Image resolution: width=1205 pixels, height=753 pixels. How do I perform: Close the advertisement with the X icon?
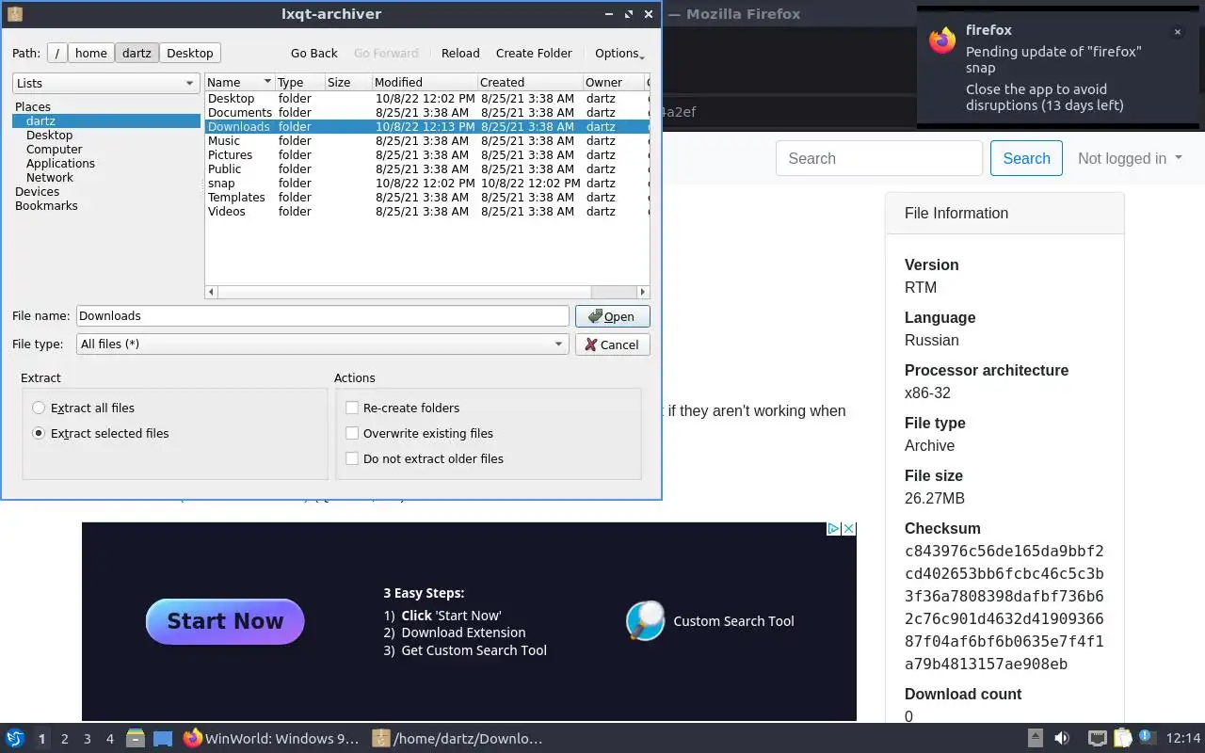[848, 529]
